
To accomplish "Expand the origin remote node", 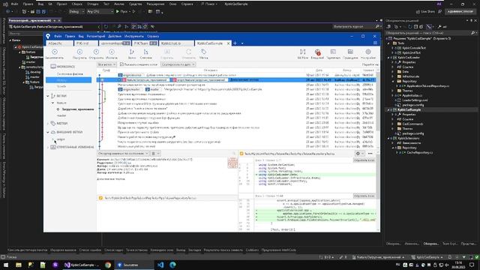I will 53,139.
